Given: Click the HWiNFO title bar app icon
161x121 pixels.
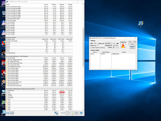Looking at the screenshot, I should (x=7, y=2).
